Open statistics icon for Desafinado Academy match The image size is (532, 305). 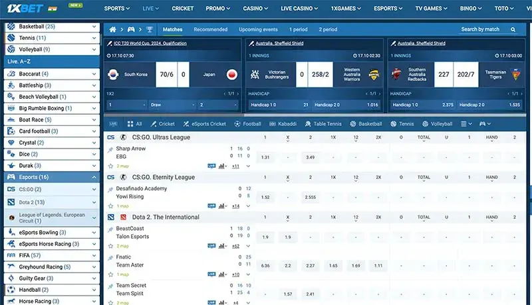pyautogui.click(x=223, y=206)
